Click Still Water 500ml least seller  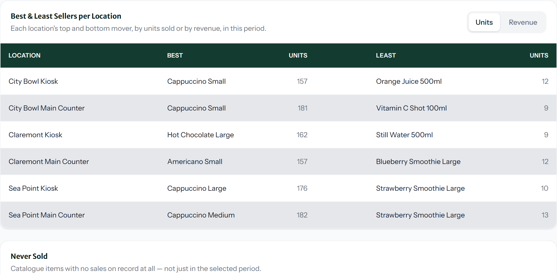pyautogui.click(x=404, y=135)
